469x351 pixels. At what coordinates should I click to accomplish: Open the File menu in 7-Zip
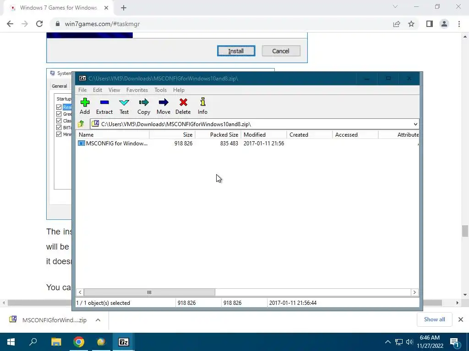click(x=82, y=90)
